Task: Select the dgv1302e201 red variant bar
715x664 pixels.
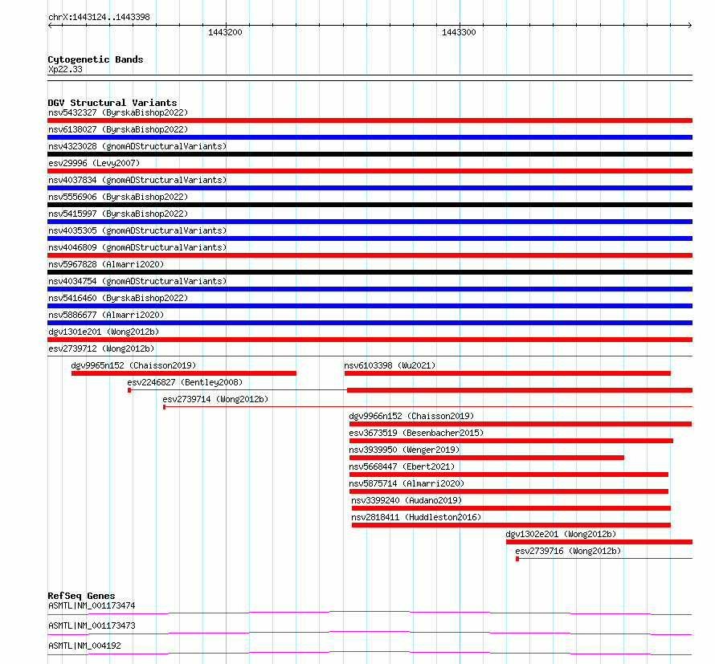Action: 599,542
